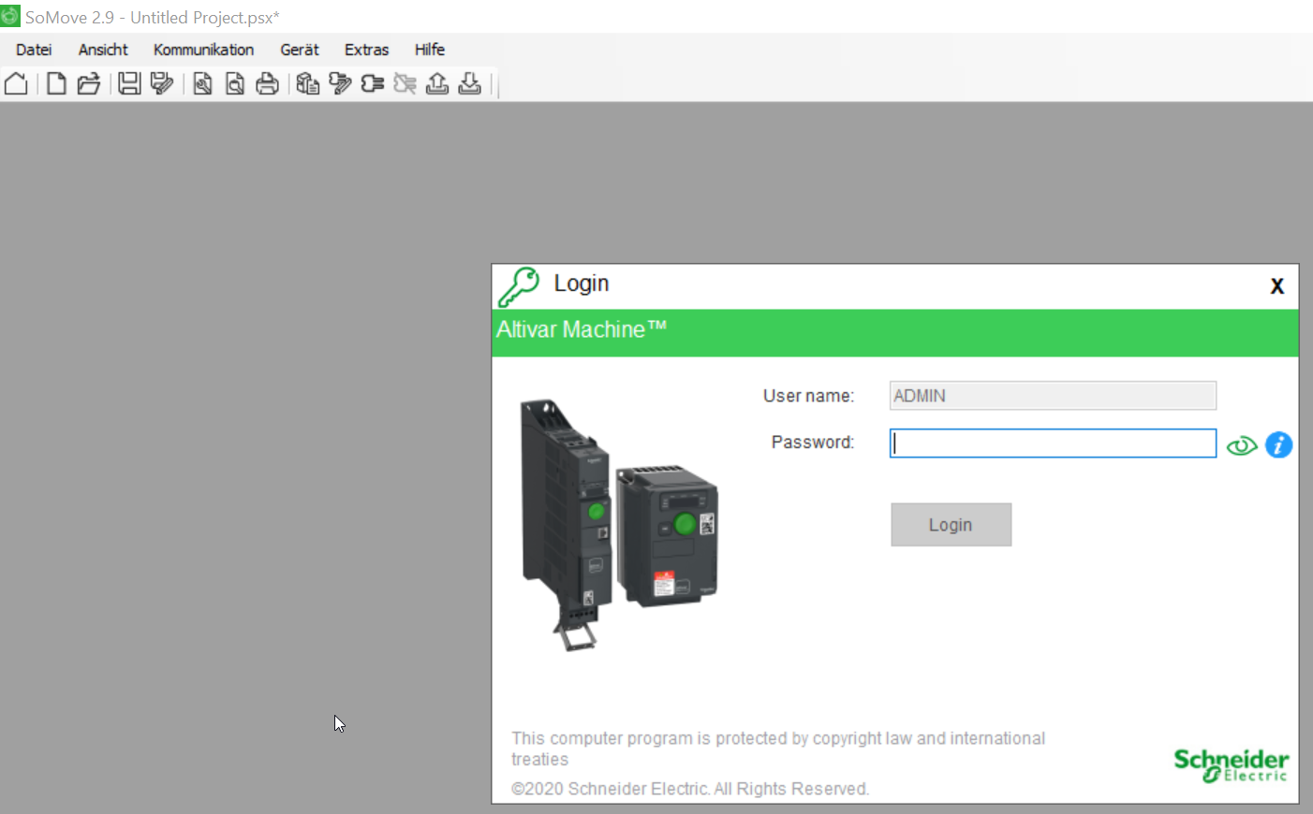Click the upload arrow tray icon
This screenshot has height=814, width=1313.
[437, 84]
